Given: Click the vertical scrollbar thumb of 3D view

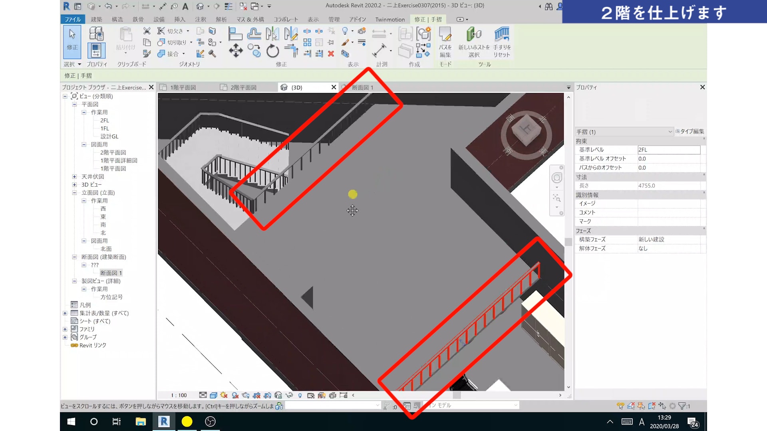Looking at the screenshot, I should [568, 242].
